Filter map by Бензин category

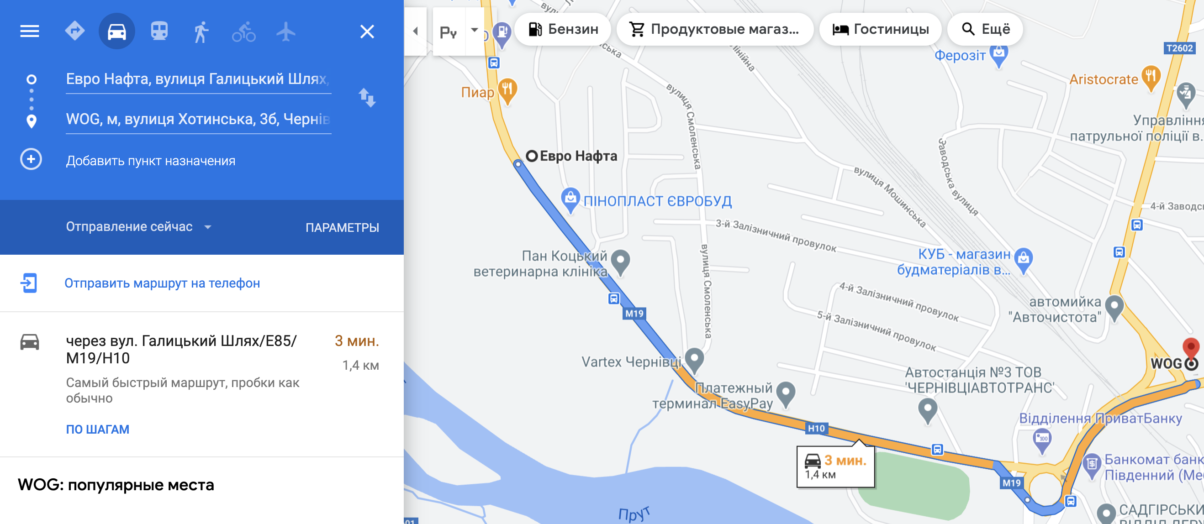[x=563, y=29]
